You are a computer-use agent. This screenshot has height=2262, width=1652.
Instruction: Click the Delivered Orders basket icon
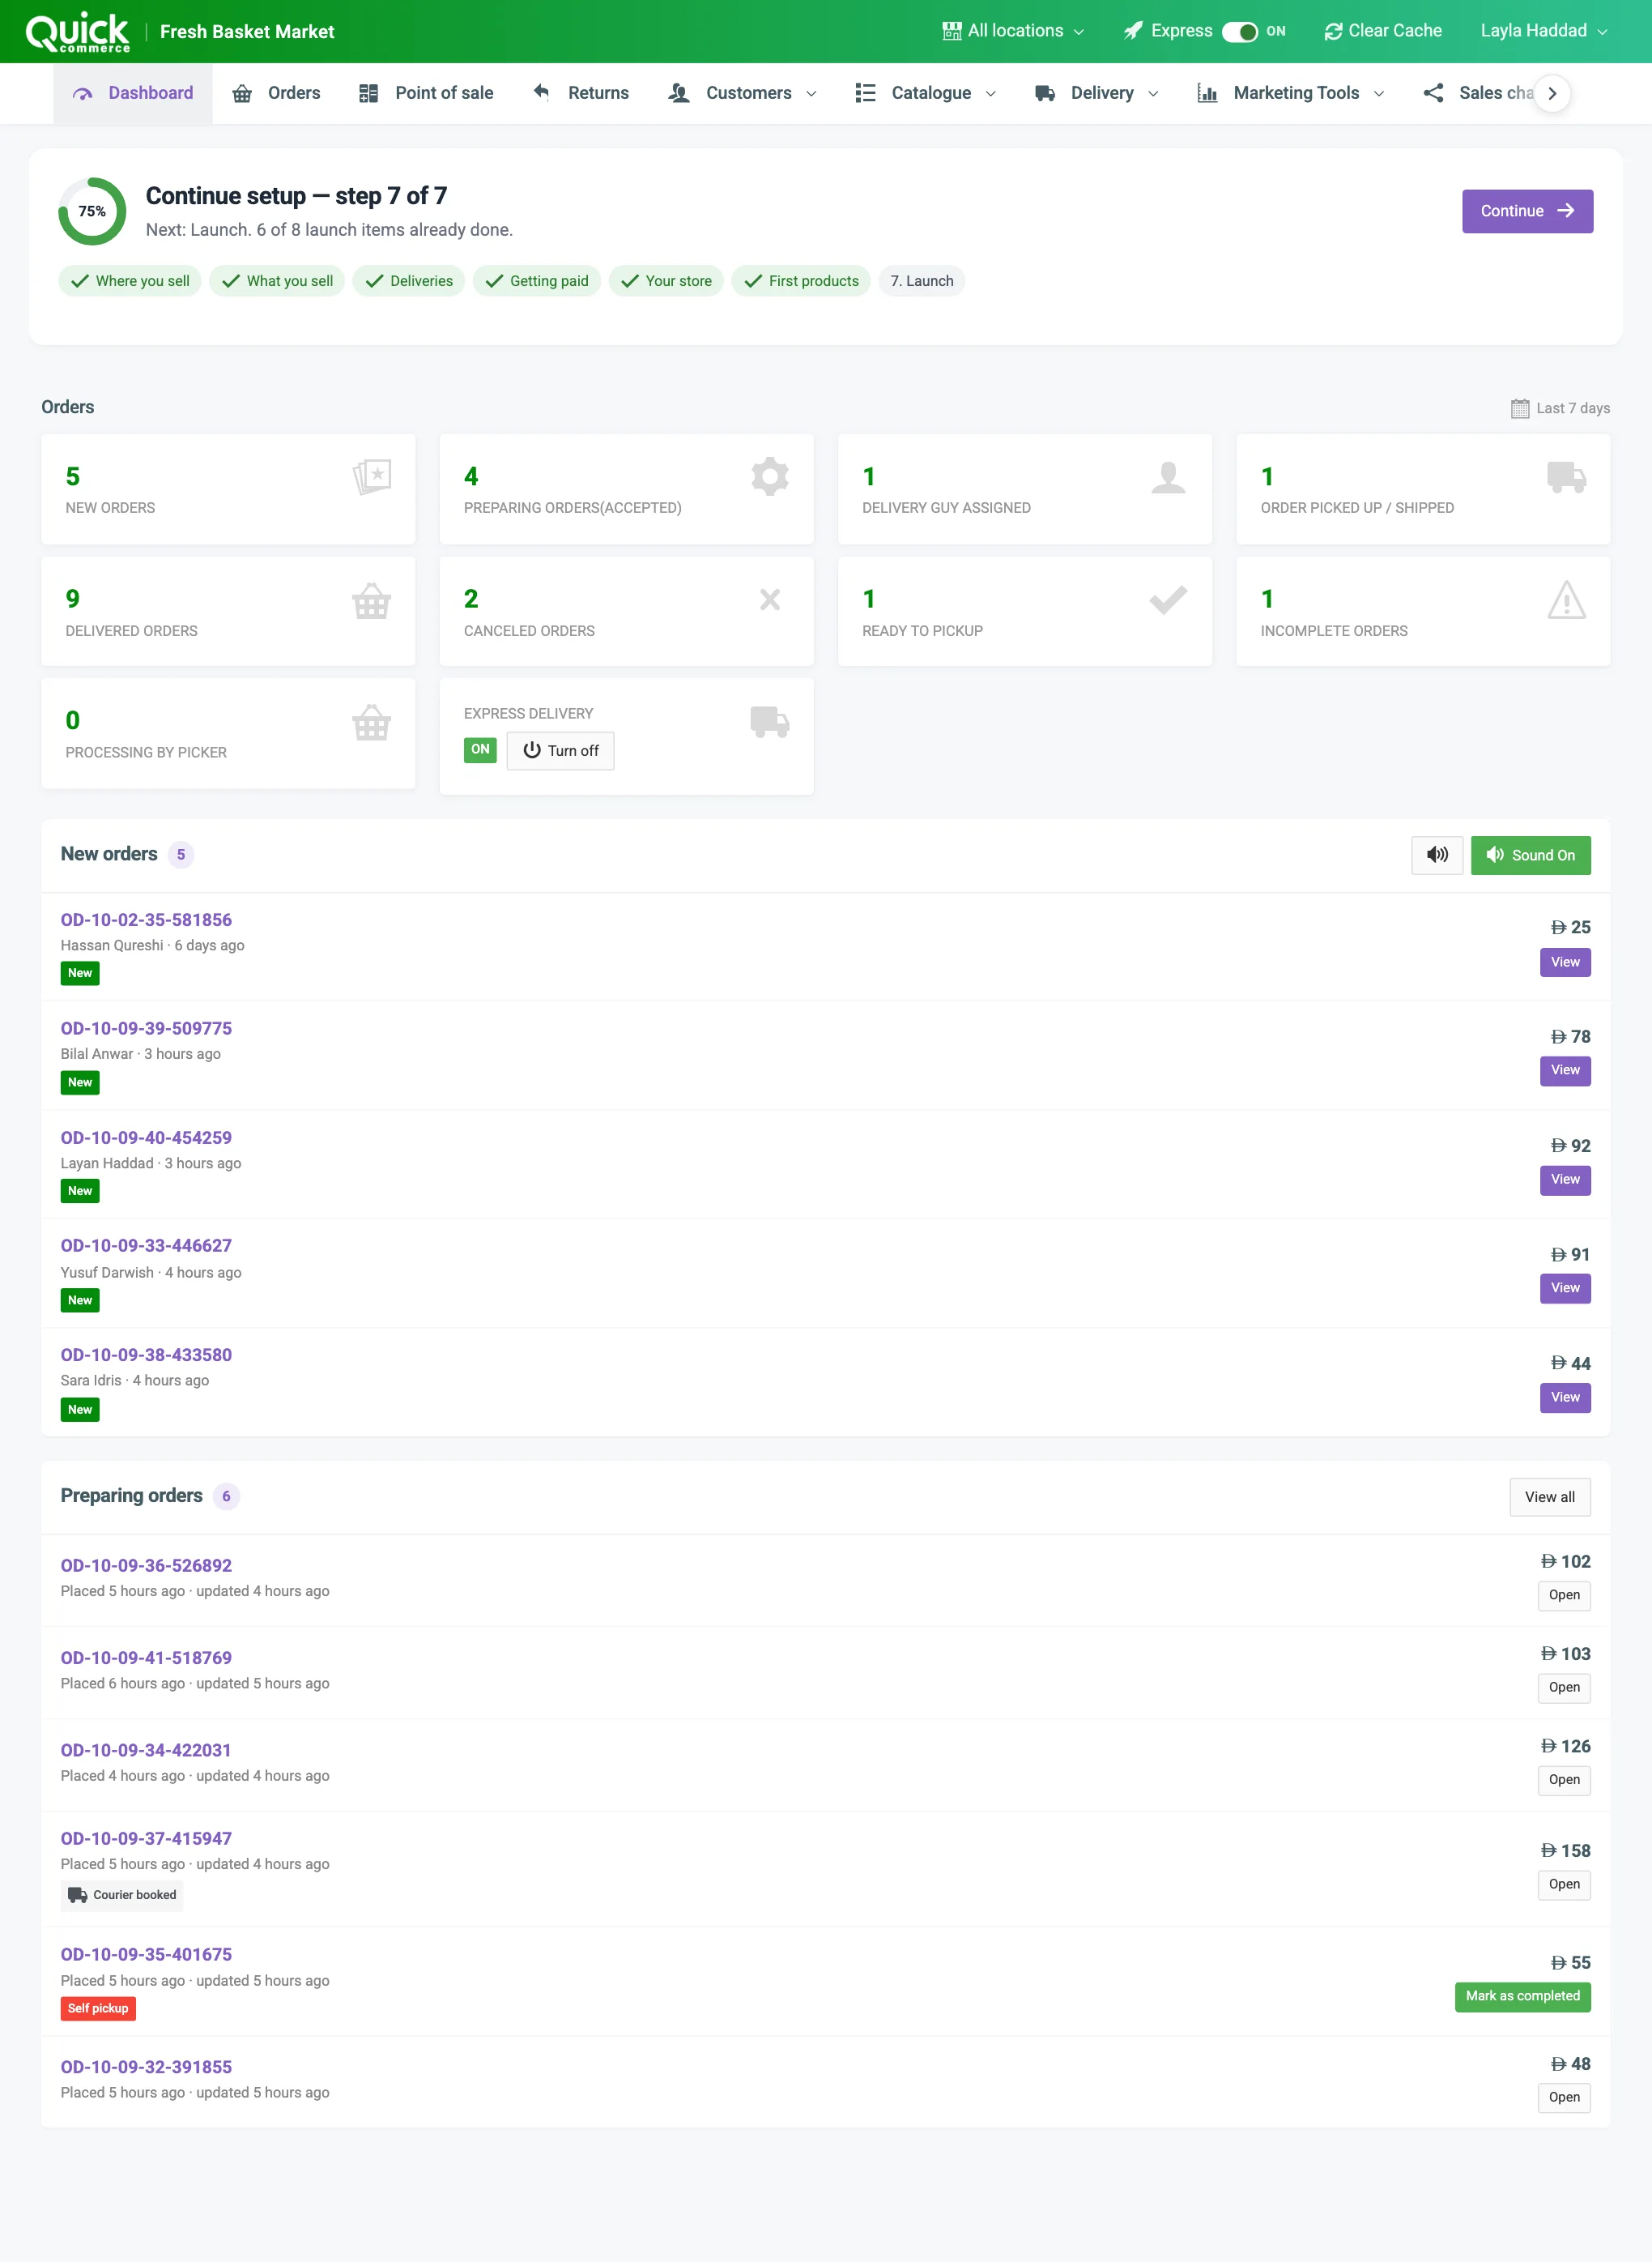pyautogui.click(x=371, y=600)
